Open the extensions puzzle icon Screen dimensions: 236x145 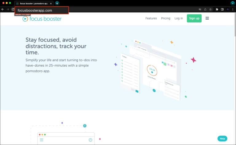pos(217,9)
